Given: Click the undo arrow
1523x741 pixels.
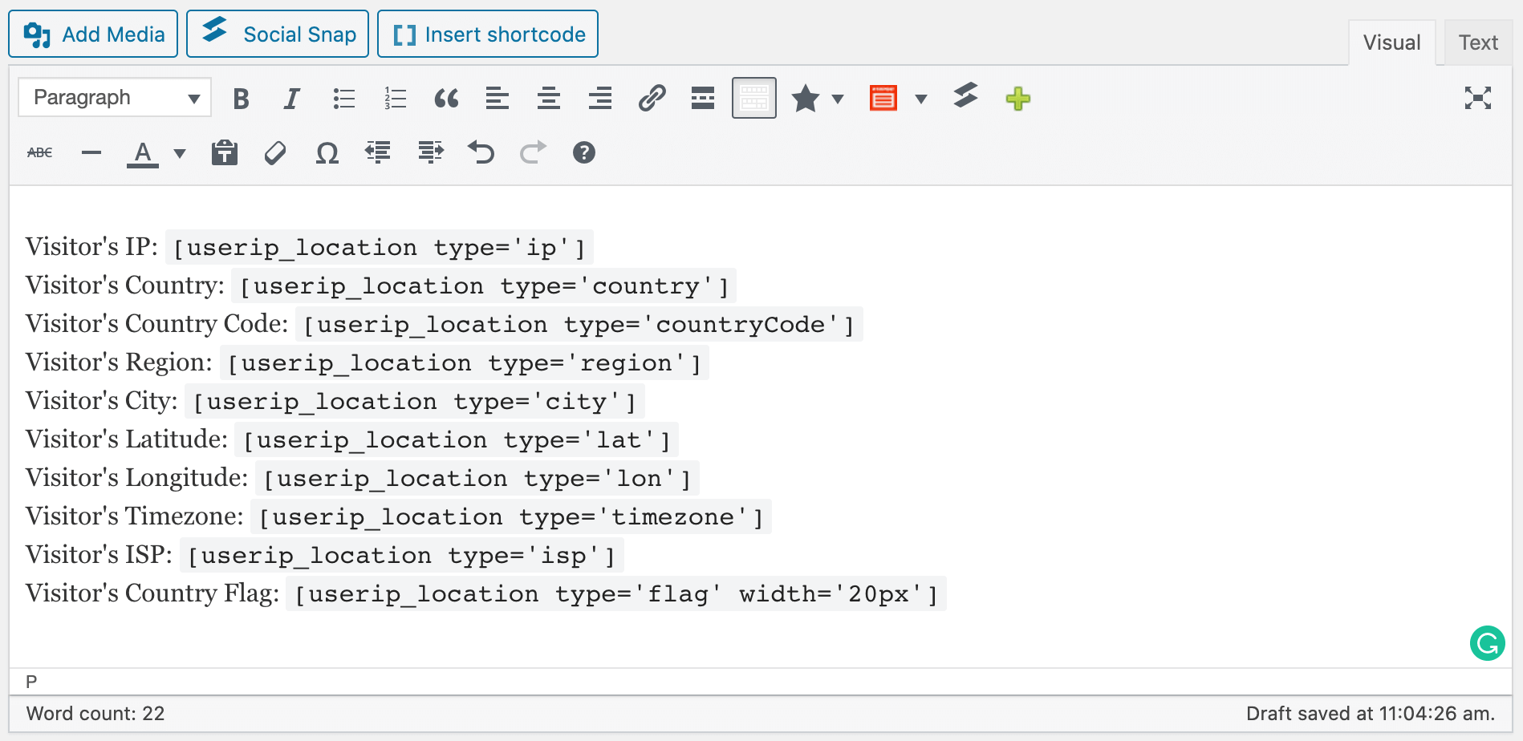Looking at the screenshot, I should [x=481, y=152].
